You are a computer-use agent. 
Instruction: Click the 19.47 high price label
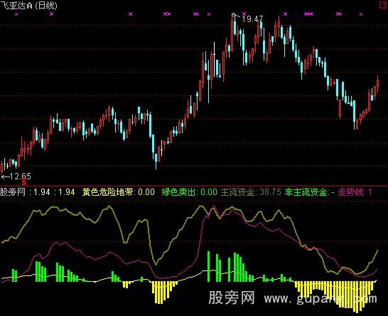click(x=252, y=19)
